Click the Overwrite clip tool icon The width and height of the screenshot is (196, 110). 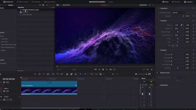point(58,74)
